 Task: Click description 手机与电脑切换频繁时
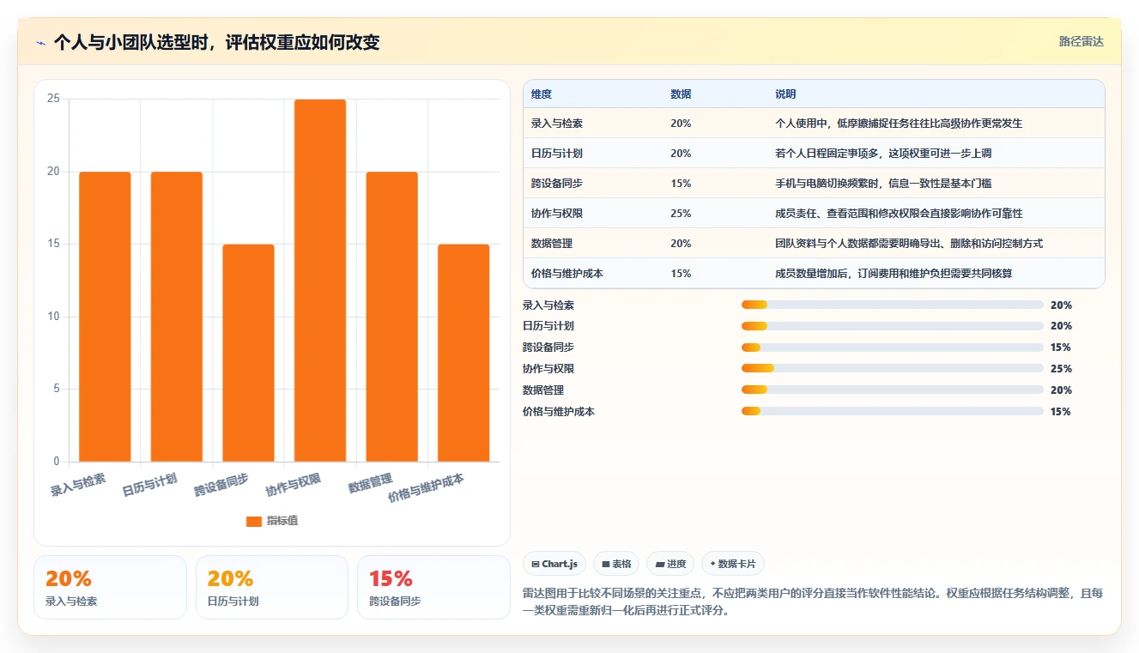(x=883, y=184)
